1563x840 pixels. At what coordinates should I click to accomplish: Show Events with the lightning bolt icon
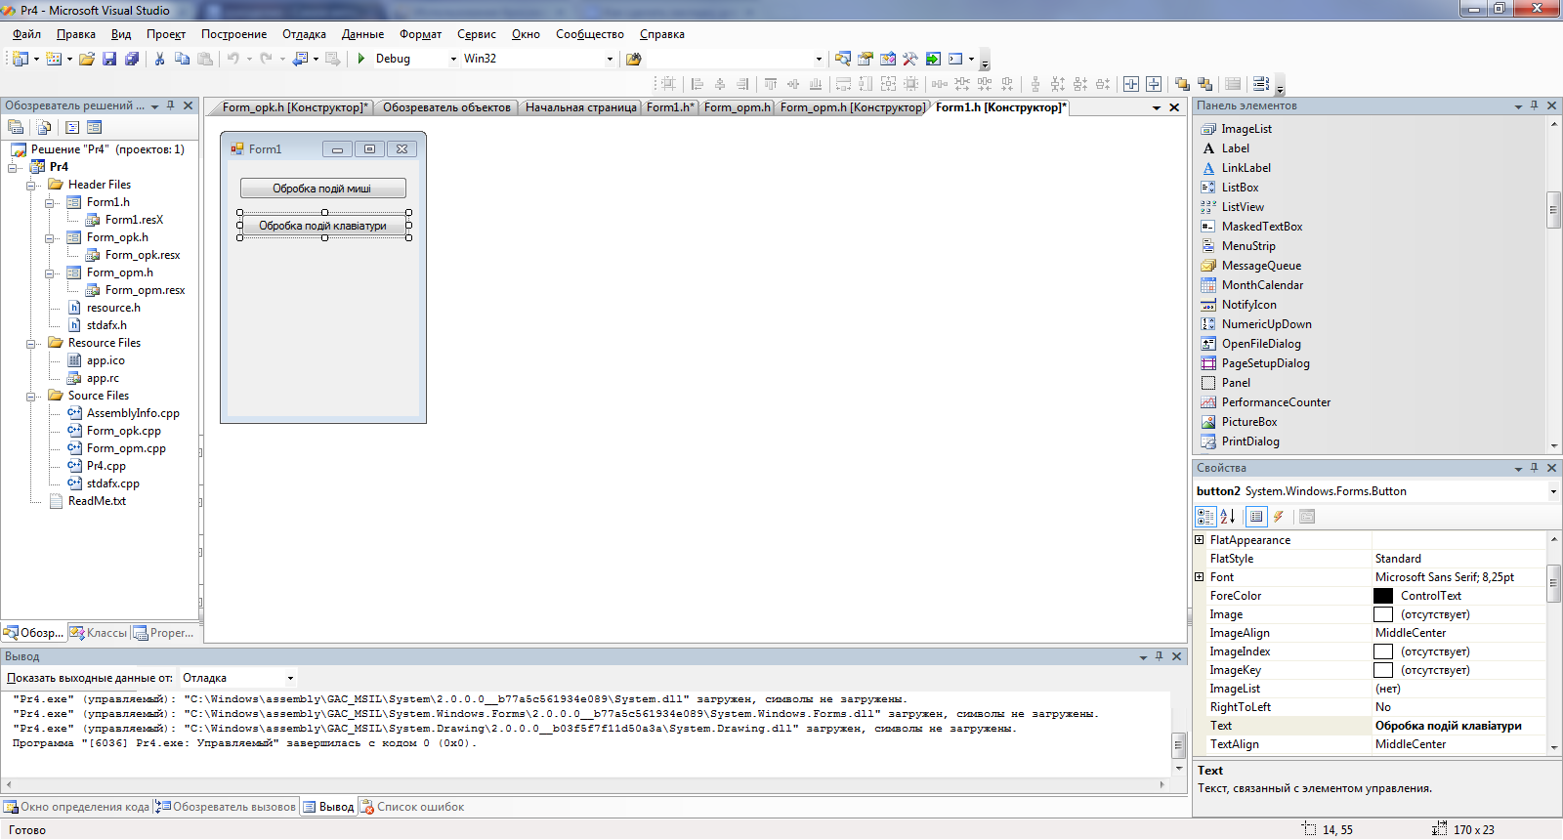point(1278,517)
